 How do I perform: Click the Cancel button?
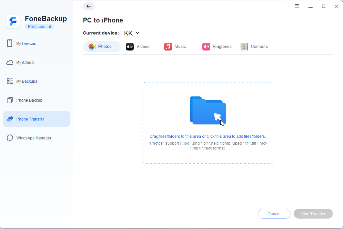tap(274, 214)
